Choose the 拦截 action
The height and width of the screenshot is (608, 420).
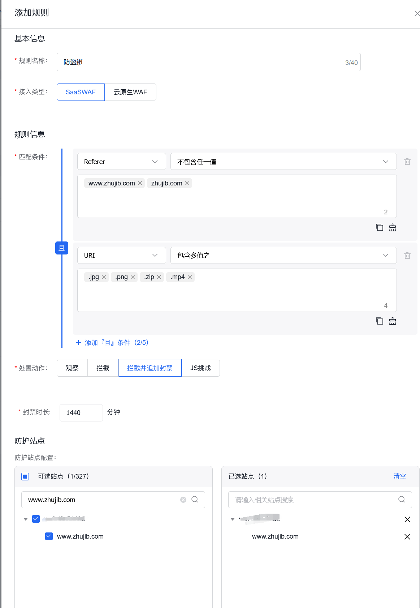(x=103, y=368)
